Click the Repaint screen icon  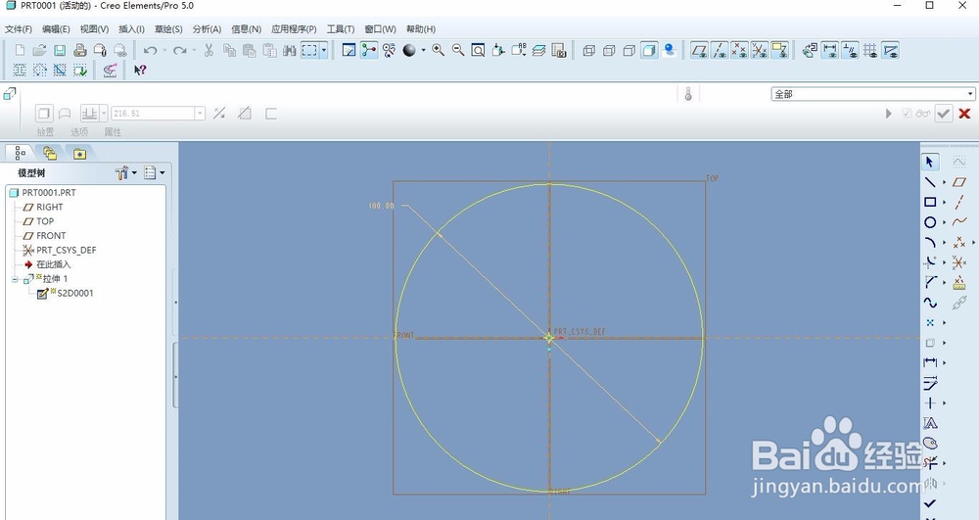(x=350, y=51)
